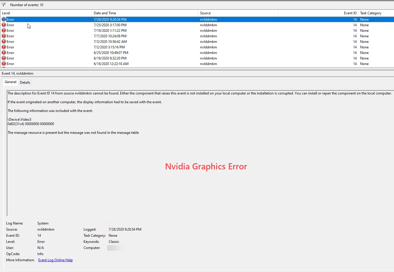394x272 pixels.
Task: Select error icon on 7/3/2020 10:56:42 AM row
Action: click(x=4, y=41)
